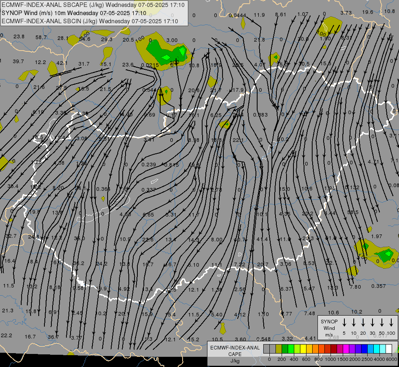Click the 'J/kg' unit label in legend
The height and width of the screenshot is (367, 399).
tap(235, 361)
